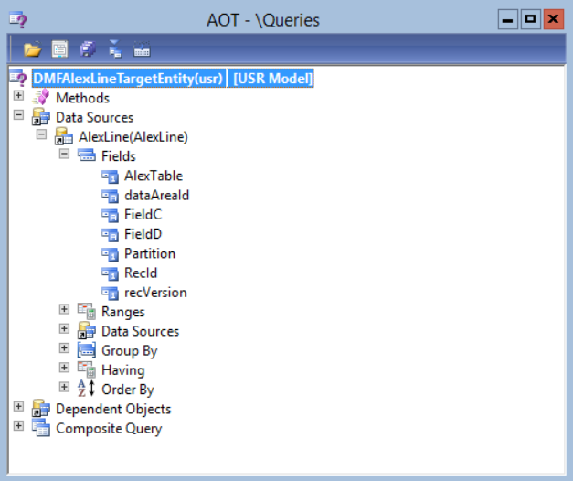Click the AlexLine data source icon
Image resolution: width=573 pixels, height=481 pixels.
pyautogui.click(x=64, y=136)
